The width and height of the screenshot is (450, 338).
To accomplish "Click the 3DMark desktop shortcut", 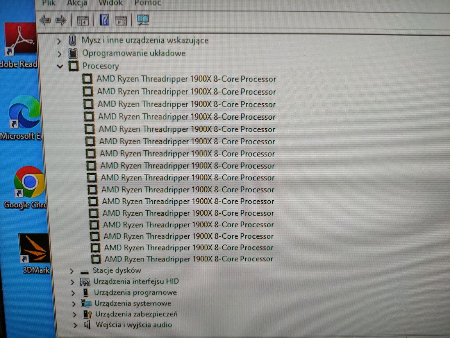I will [x=34, y=253].
